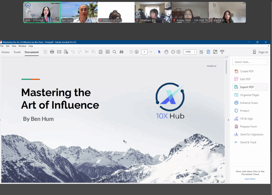272x195 pixels.
Task: Click the page number input field
Action: (x=144, y=52)
